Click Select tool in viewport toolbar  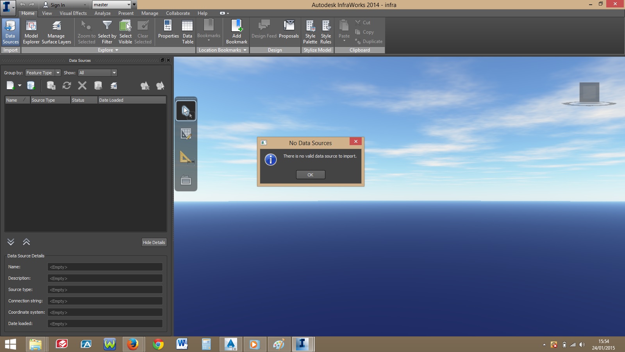pos(186,111)
